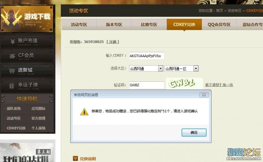Click the 快速导航 header

point(27,99)
